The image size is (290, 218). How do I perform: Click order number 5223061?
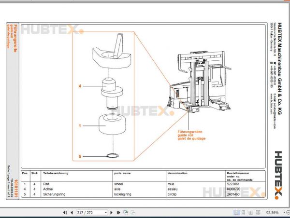pos(233,184)
